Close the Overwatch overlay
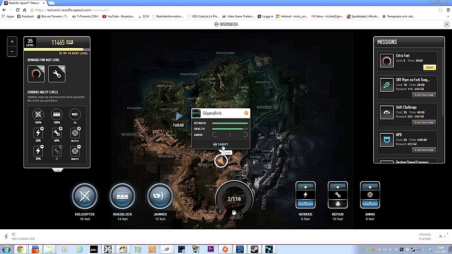The image size is (452, 254). [x=447, y=24]
